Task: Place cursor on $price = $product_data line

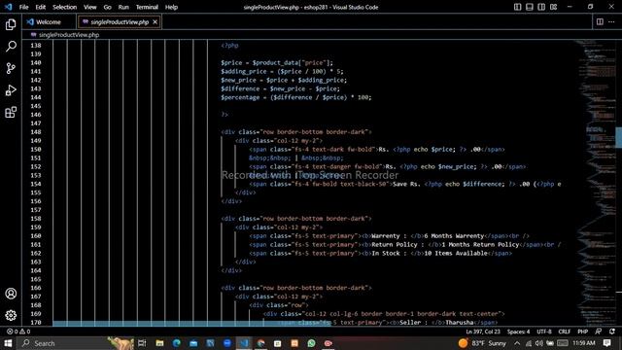Action: coord(277,62)
